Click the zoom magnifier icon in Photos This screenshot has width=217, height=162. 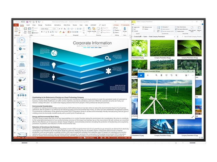pos(156,75)
